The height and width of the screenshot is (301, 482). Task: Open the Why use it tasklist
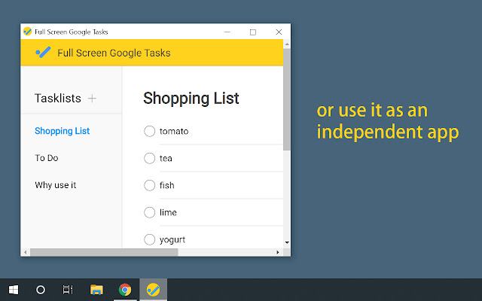[55, 185]
